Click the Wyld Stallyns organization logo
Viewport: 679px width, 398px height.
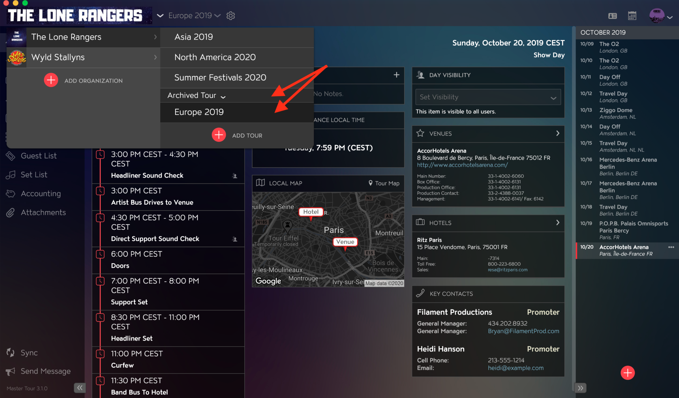point(17,57)
